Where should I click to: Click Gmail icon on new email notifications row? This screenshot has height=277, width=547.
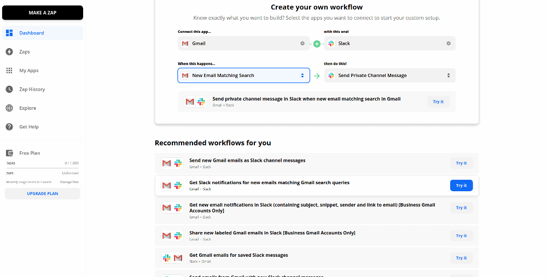coord(167,208)
